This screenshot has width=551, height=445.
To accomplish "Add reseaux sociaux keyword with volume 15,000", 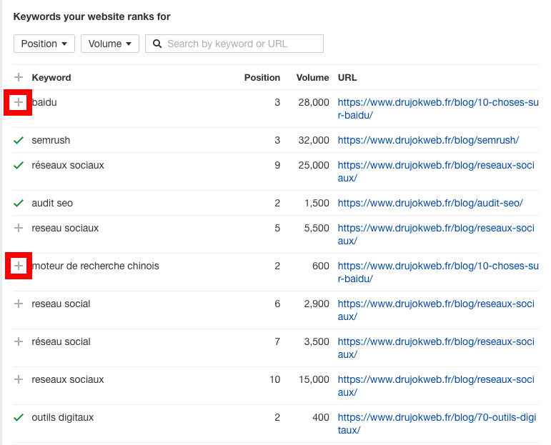I will [19, 379].
